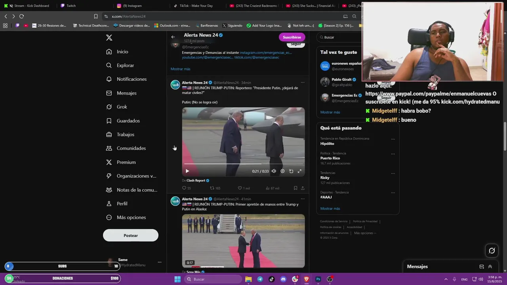Click the X logo in the sidebar
507x285 pixels.
pyautogui.click(x=109, y=38)
